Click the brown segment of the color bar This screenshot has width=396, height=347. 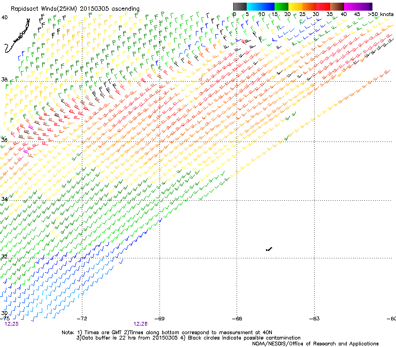point(337,6)
